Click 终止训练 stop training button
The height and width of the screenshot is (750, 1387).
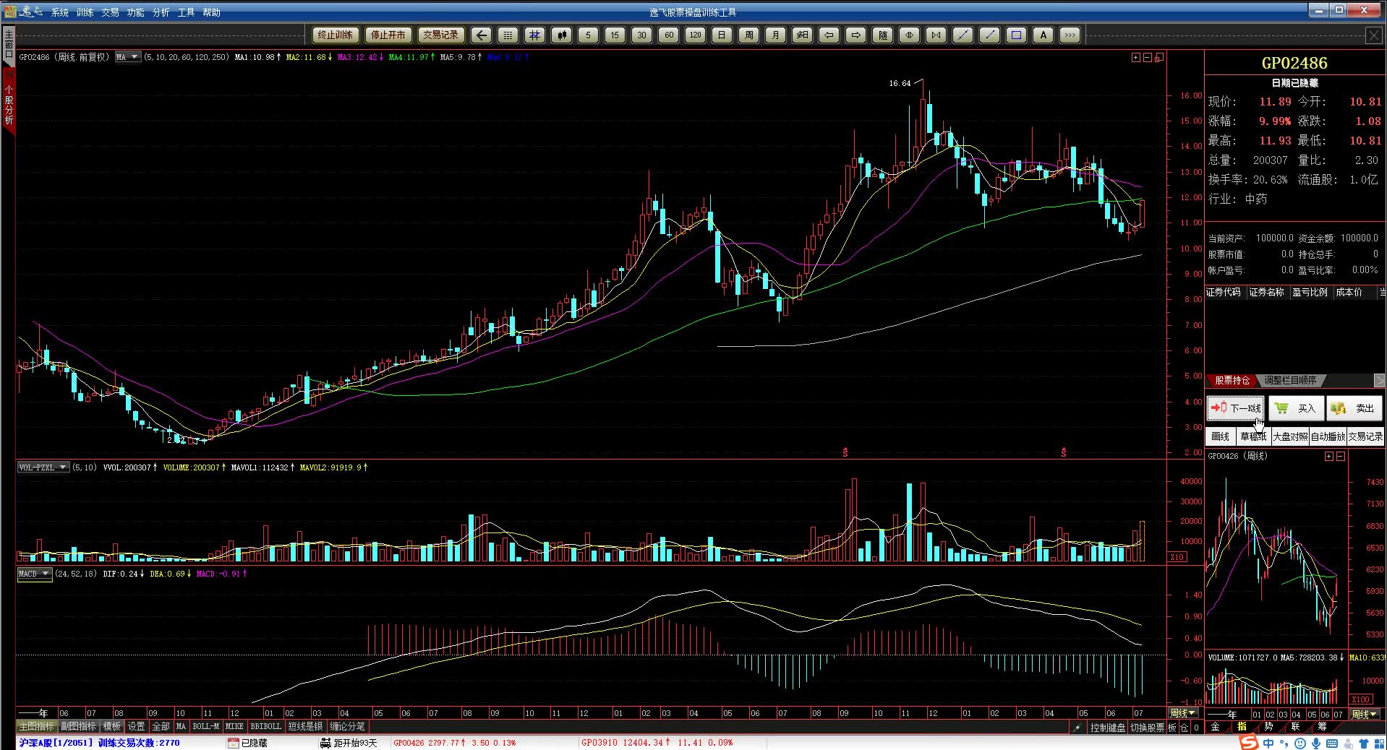pos(336,35)
